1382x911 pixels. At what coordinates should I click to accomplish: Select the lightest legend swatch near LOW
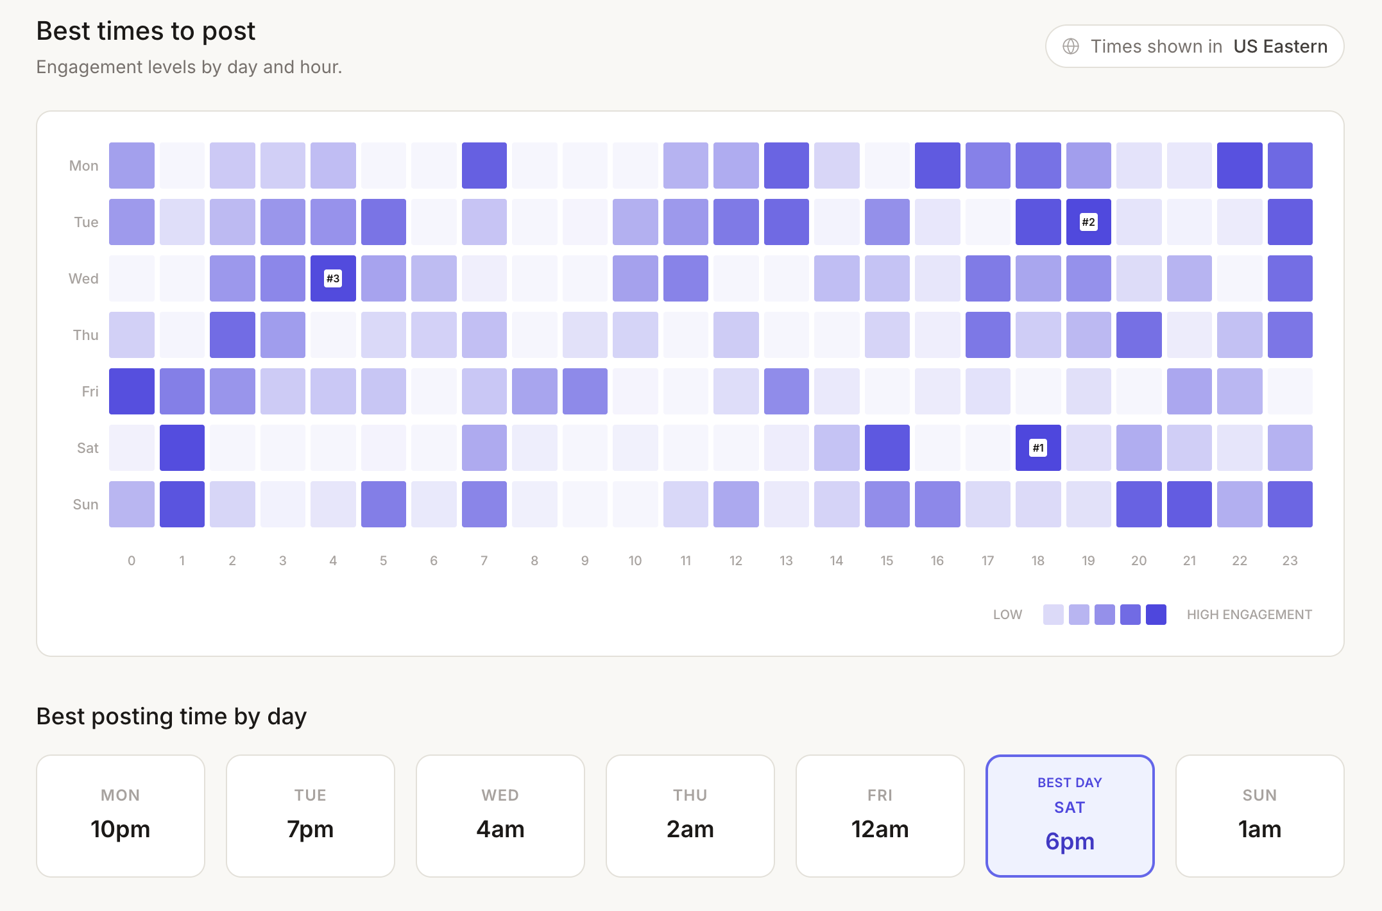point(1053,615)
